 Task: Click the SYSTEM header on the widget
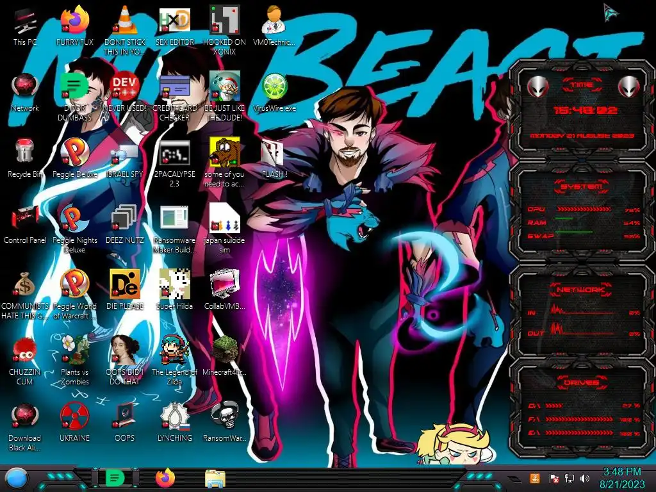(582, 186)
